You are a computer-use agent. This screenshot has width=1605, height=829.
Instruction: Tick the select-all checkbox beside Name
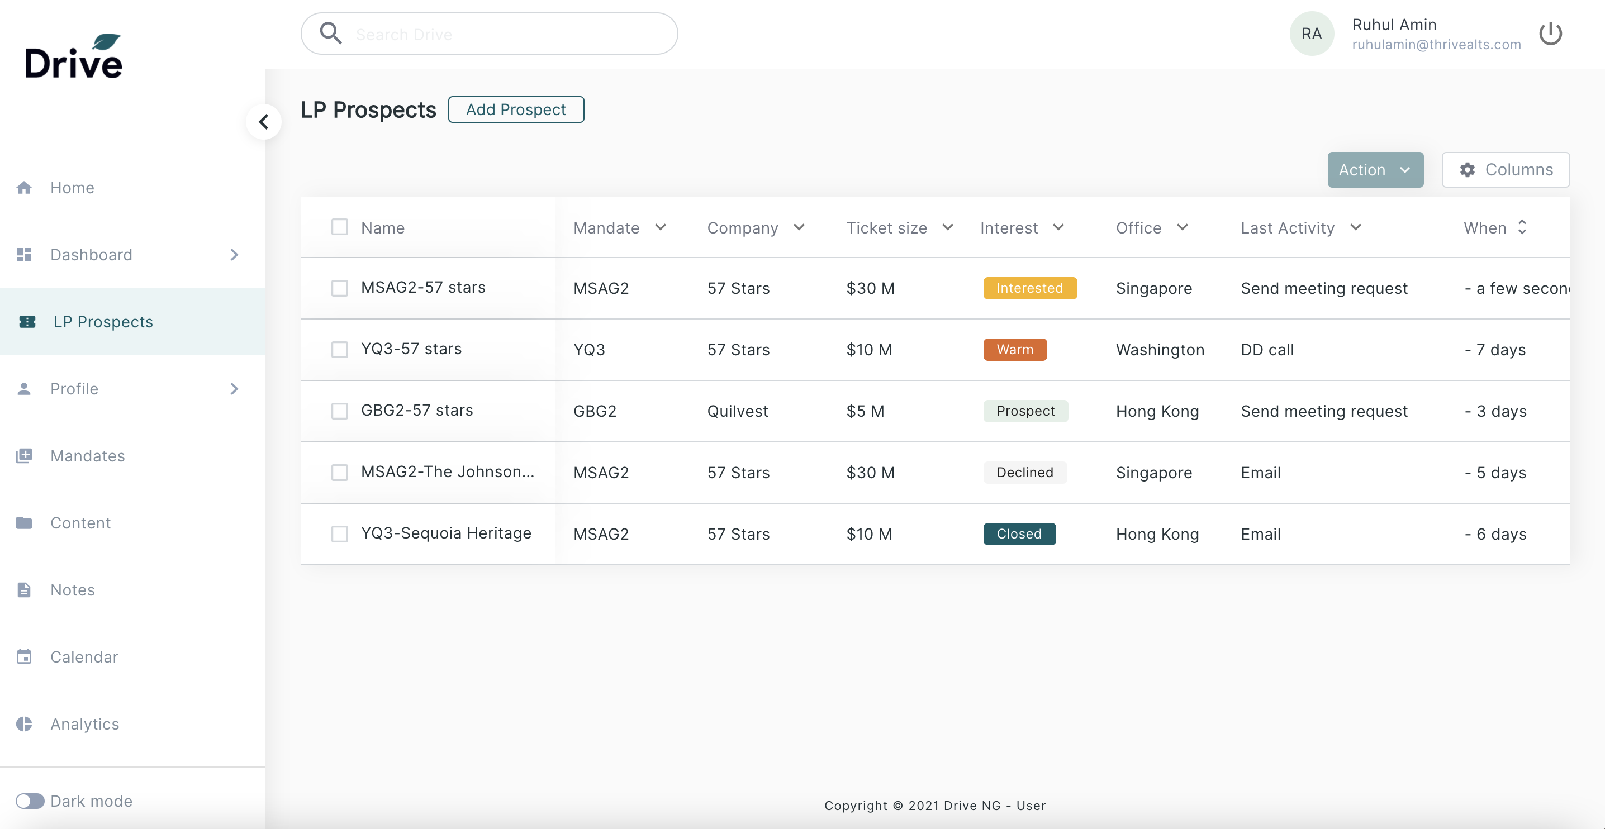pos(340,227)
